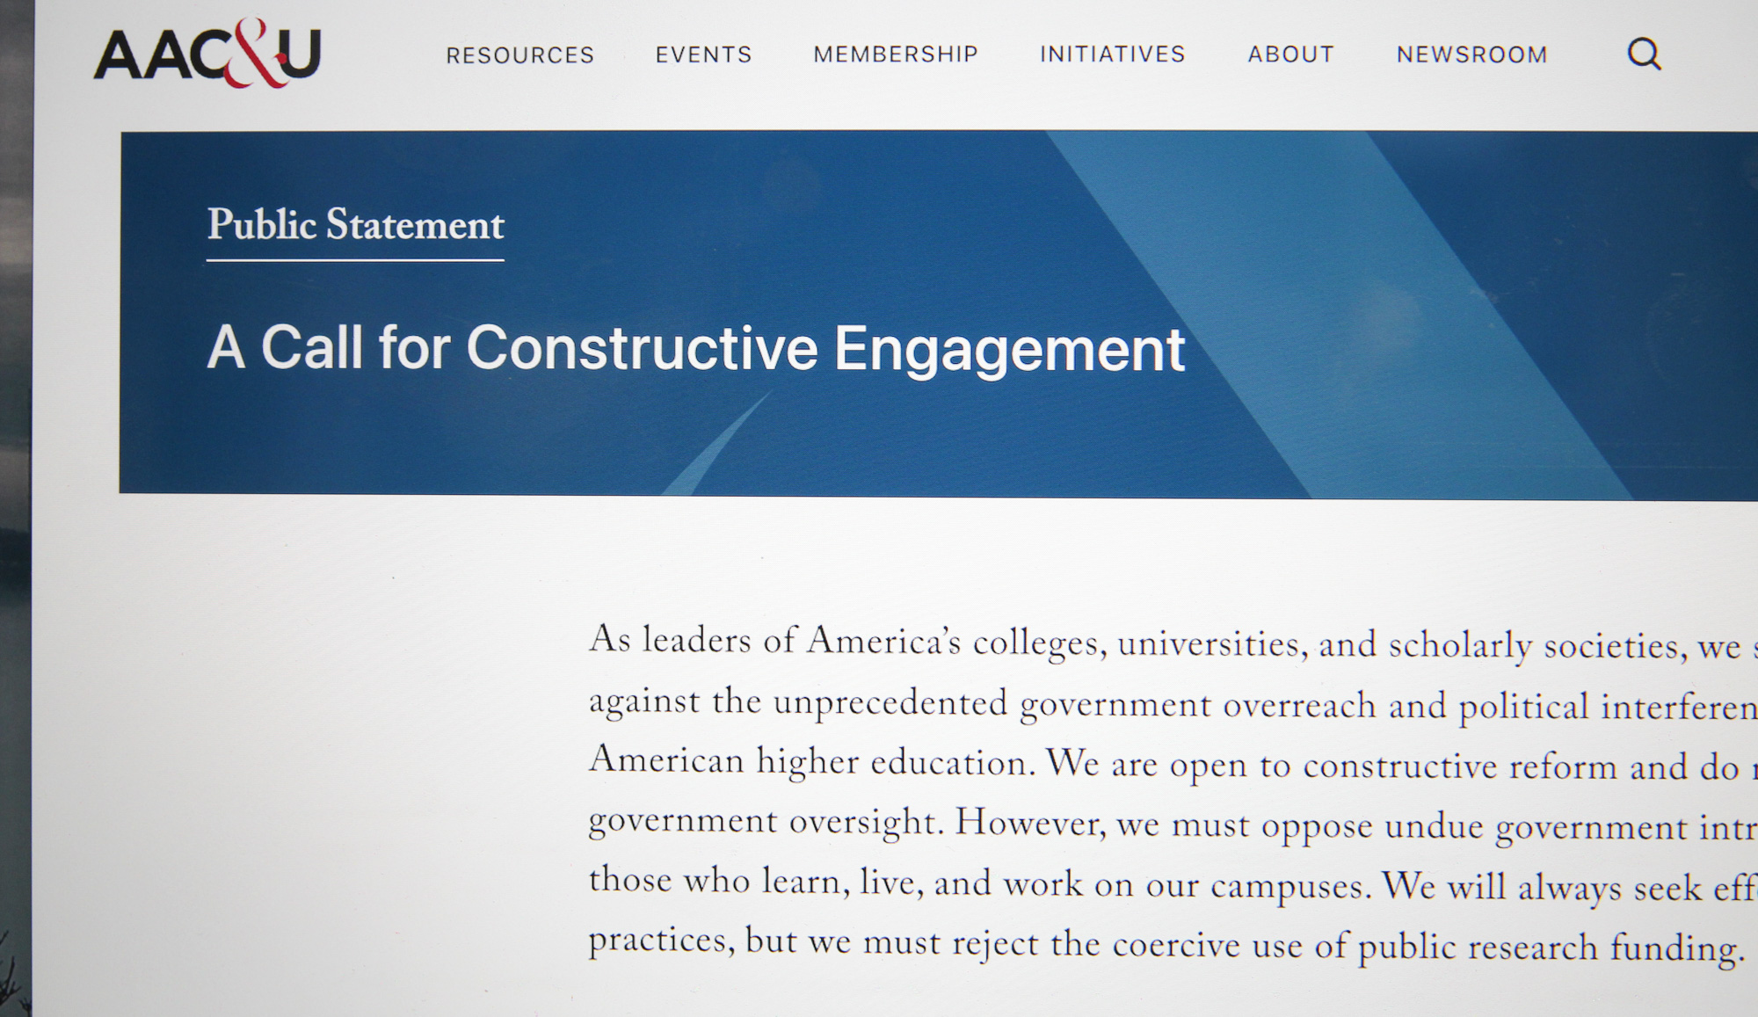Click the words 'public research funding'

click(1551, 948)
